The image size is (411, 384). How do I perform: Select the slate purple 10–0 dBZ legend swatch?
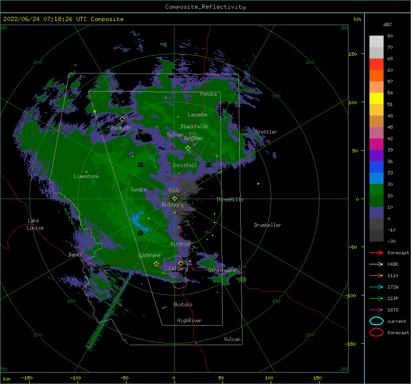point(376,212)
